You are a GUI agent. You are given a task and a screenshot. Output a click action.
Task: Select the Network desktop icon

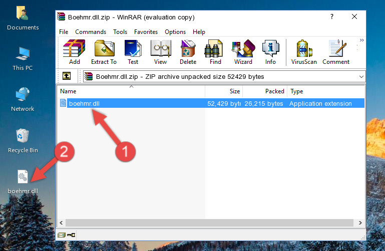[23, 99]
